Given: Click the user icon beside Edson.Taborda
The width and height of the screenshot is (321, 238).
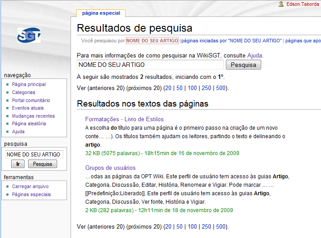Looking at the screenshot, I should point(281,4).
